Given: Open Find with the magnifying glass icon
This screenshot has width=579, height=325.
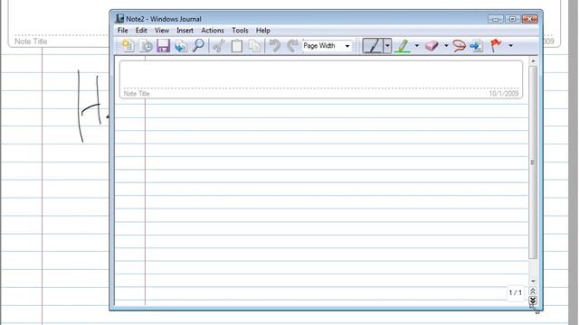Looking at the screenshot, I should pos(198,46).
